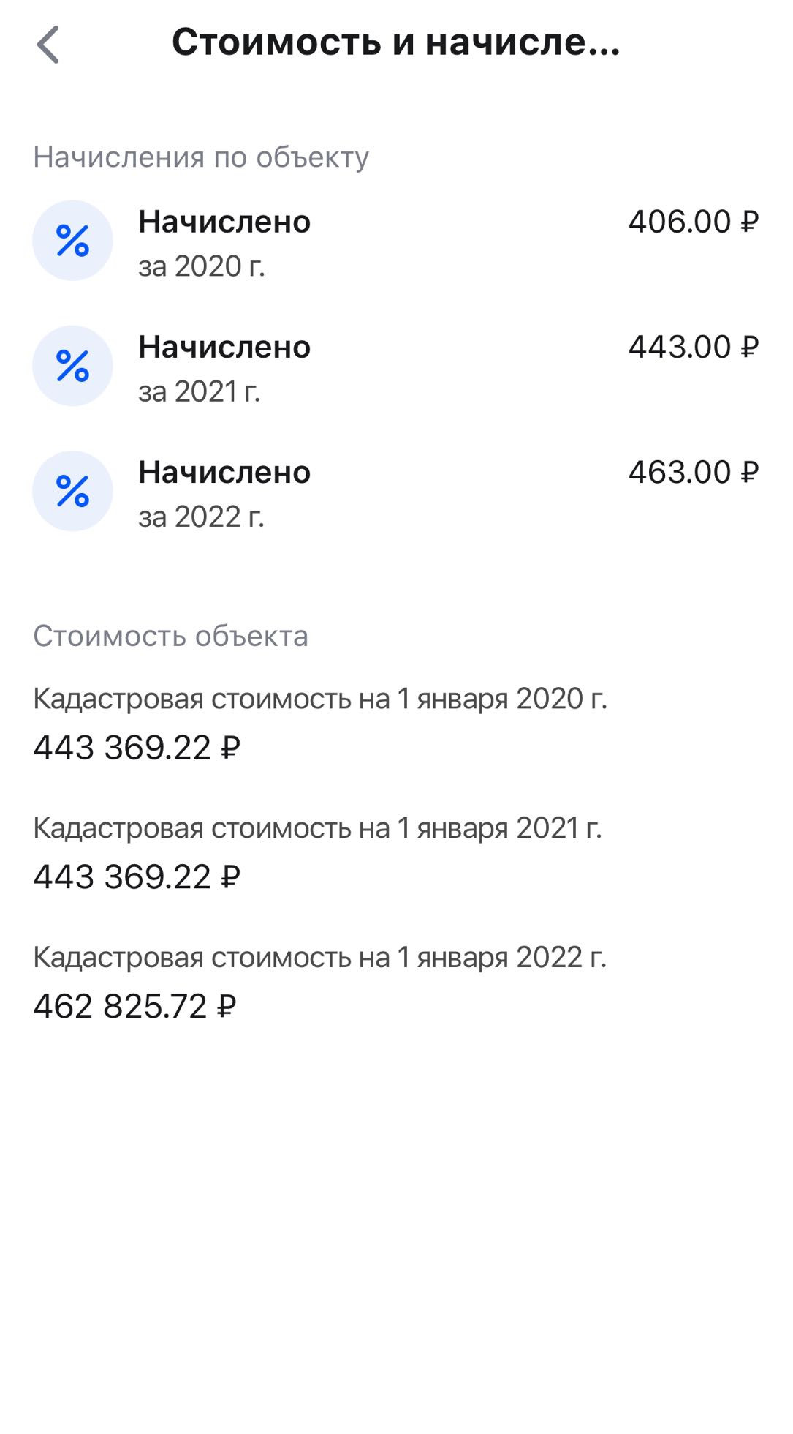Tap the percent icon for 2020 accrual
793x1434 pixels.
[x=72, y=241]
